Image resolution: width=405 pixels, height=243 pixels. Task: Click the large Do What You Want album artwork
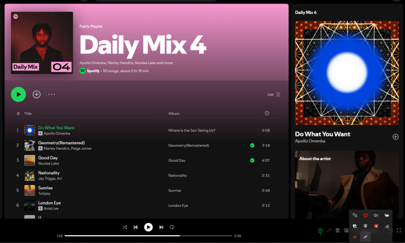pos(347,73)
